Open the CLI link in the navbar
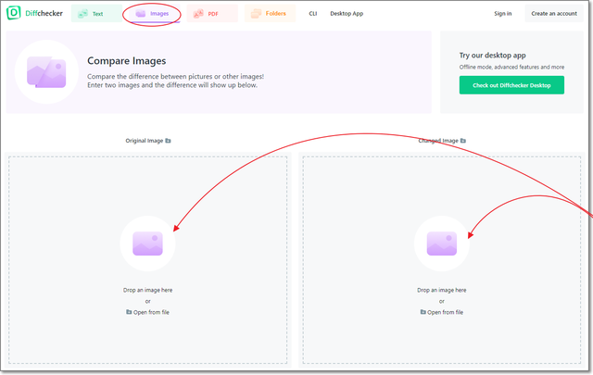 pyautogui.click(x=313, y=14)
